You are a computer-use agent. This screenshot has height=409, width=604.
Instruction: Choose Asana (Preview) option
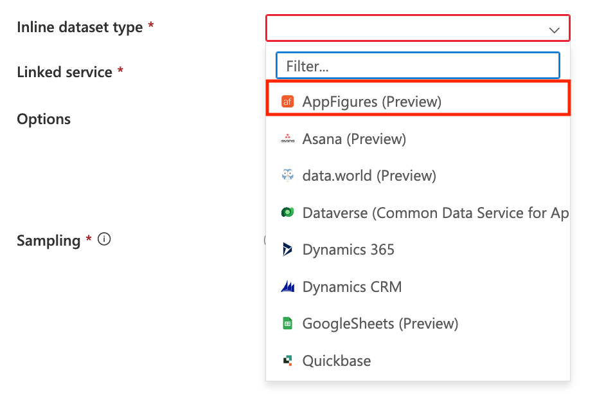[x=418, y=139]
